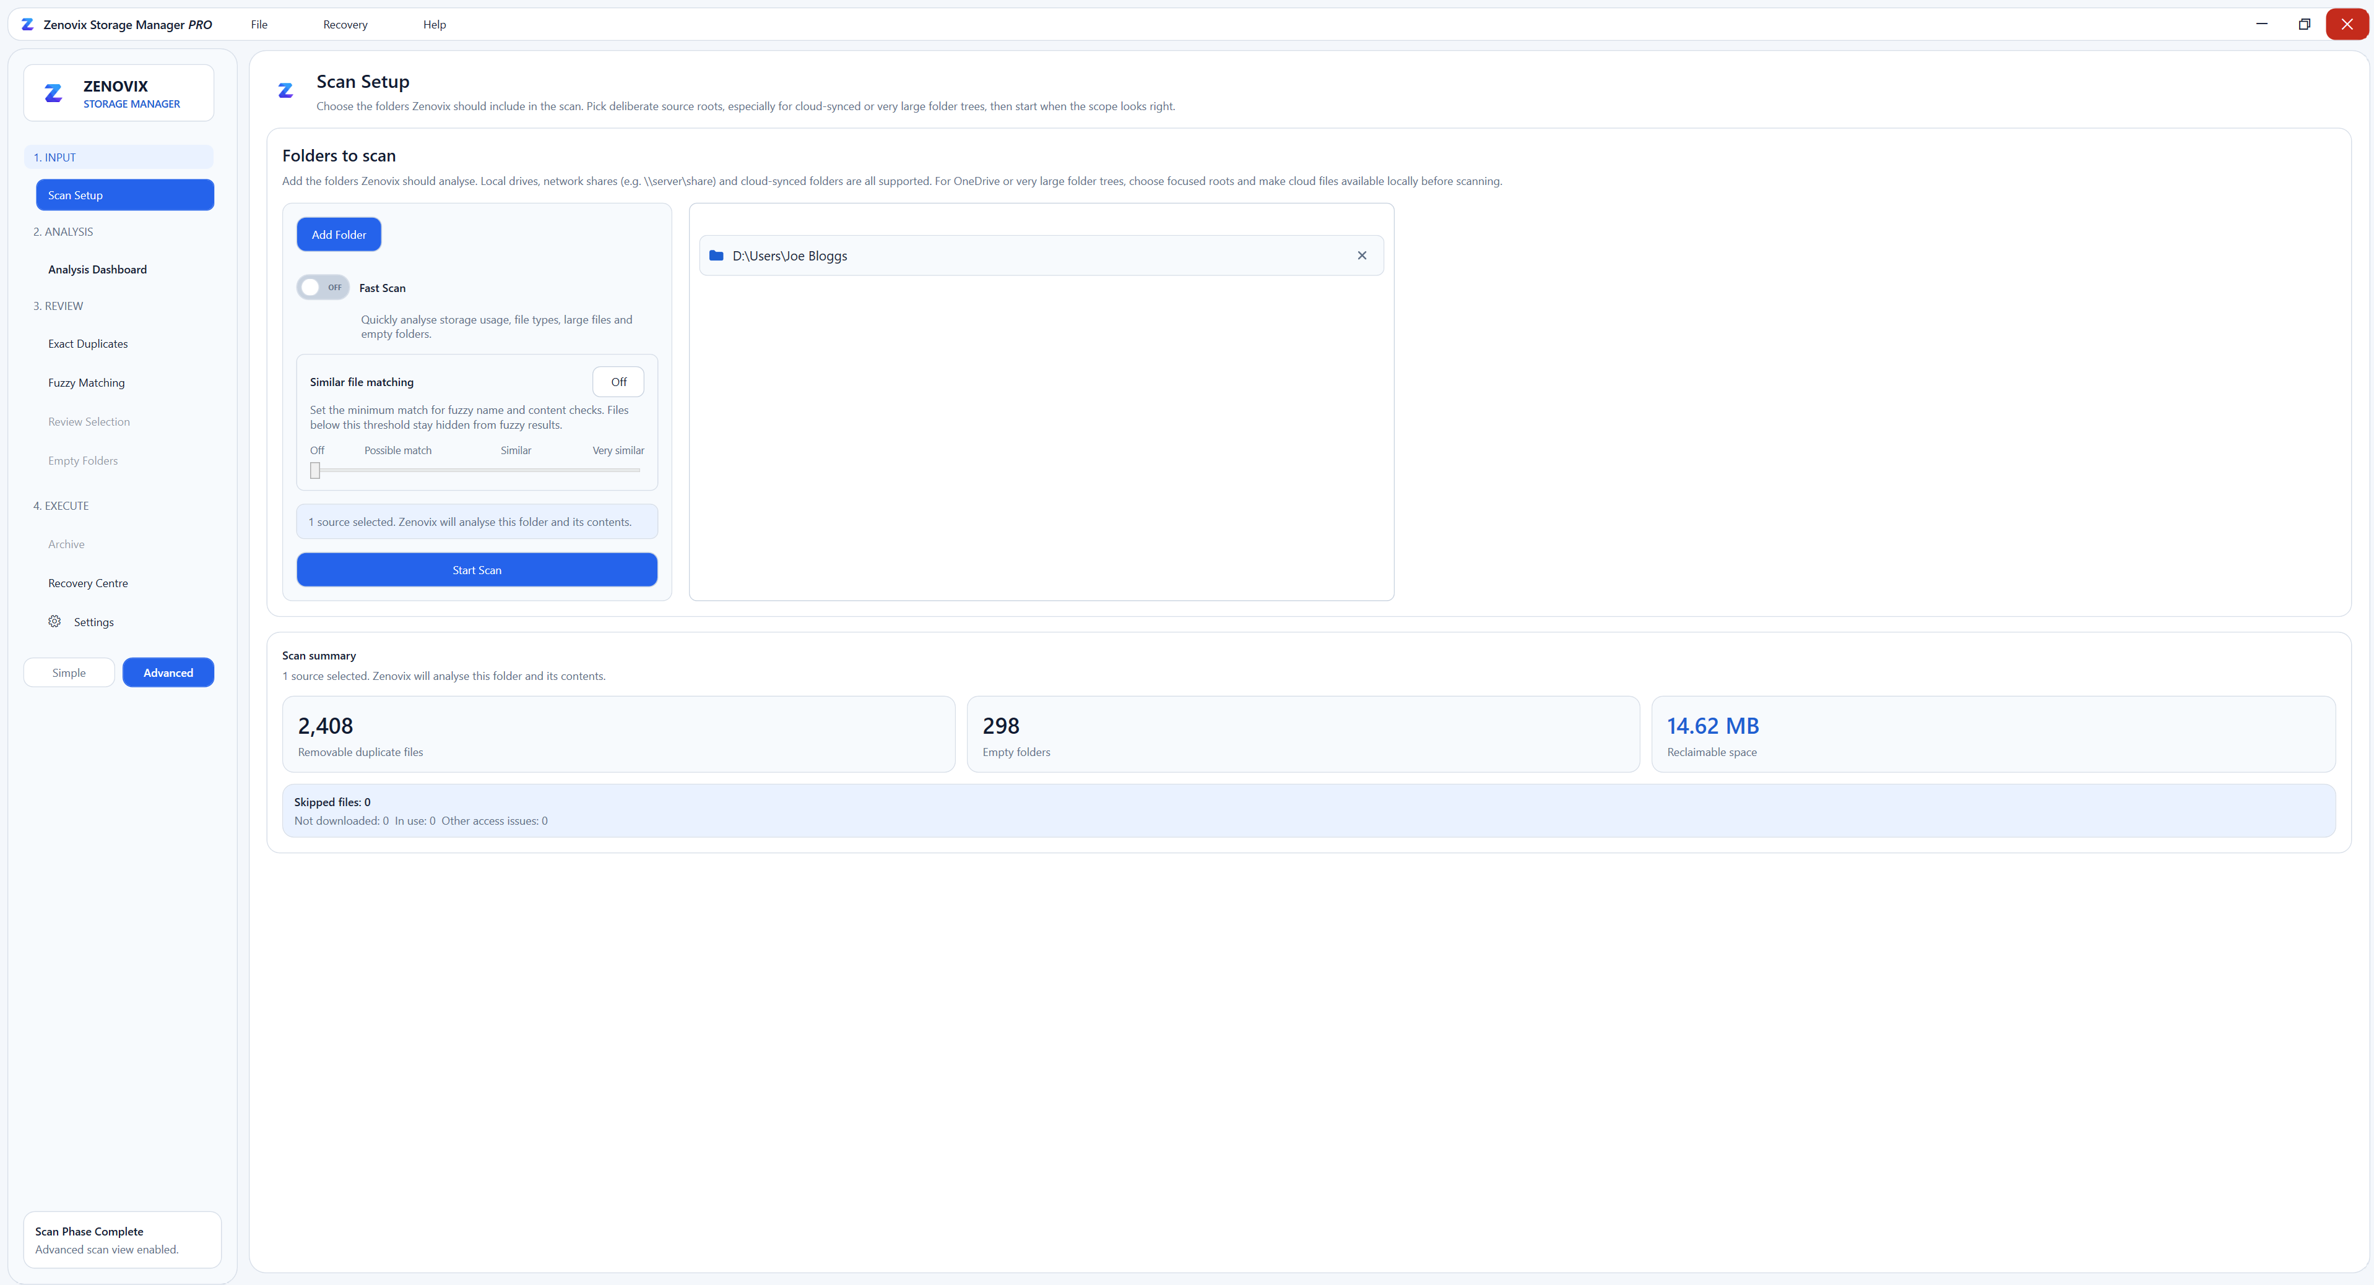Click the Start Scan button
2374x1285 pixels.
click(477, 570)
